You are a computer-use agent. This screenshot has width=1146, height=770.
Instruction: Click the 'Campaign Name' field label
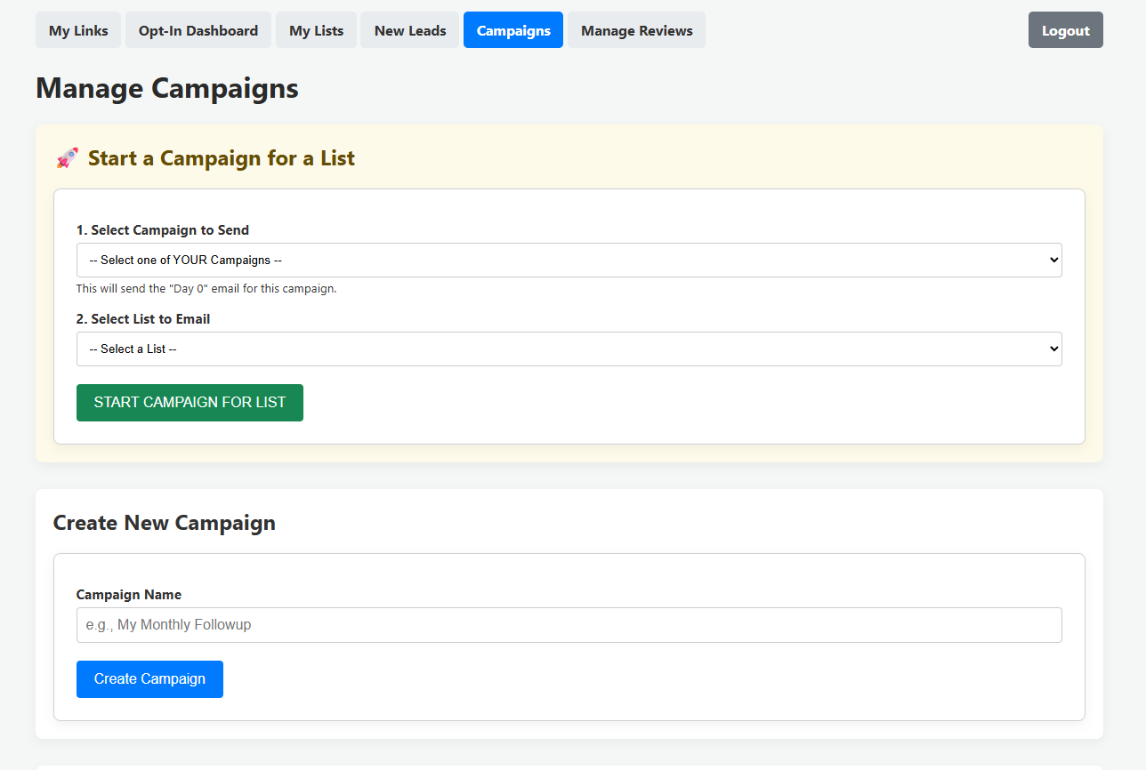pyautogui.click(x=128, y=594)
